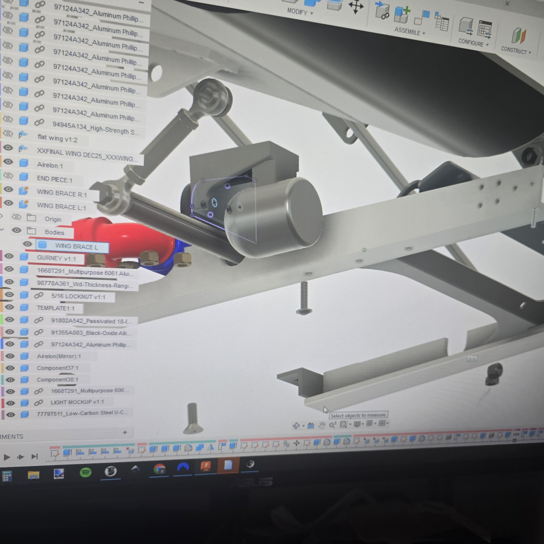Show the END PIECE:1 component
The image size is (544, 544).
tap(8, 175)
